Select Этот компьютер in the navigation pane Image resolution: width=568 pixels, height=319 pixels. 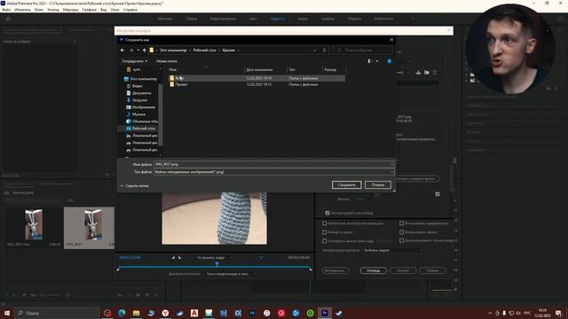144,79
